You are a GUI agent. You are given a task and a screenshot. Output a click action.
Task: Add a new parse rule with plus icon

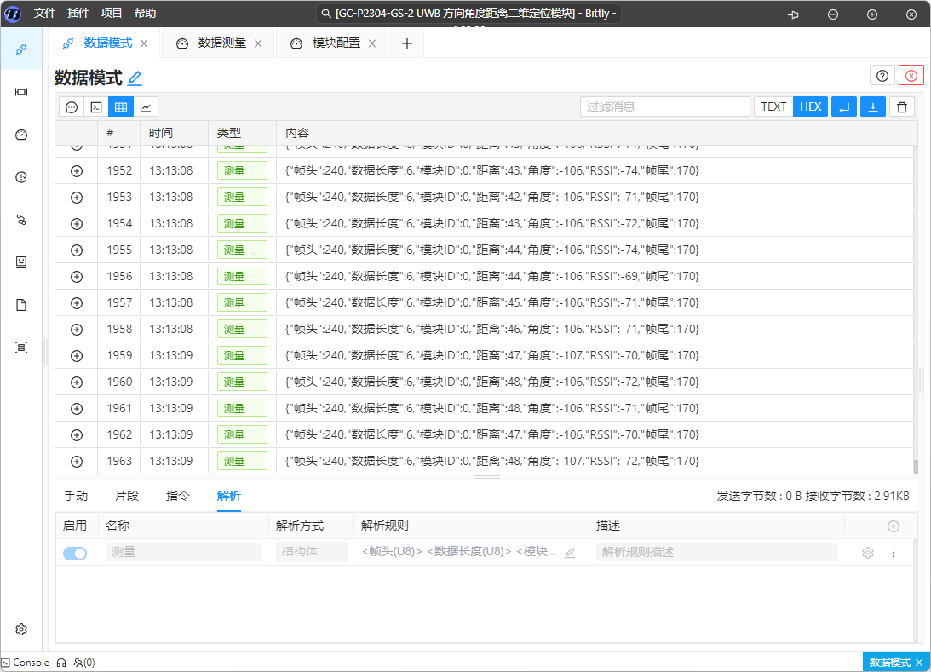pyautogui.click(x=893, y=526)
